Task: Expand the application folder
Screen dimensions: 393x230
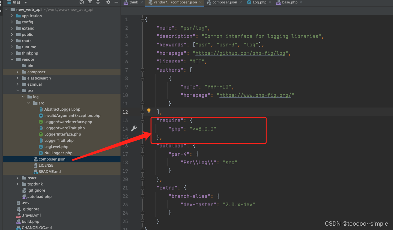Action: point(12,16)
